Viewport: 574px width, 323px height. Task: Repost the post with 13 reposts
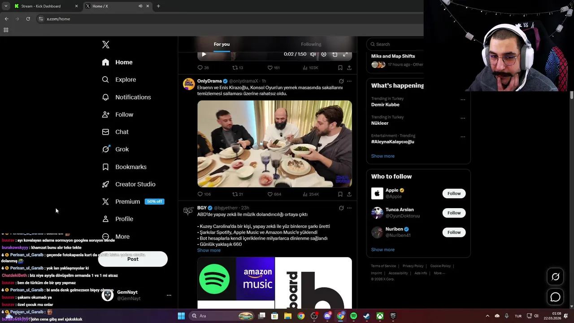point(237,68)
